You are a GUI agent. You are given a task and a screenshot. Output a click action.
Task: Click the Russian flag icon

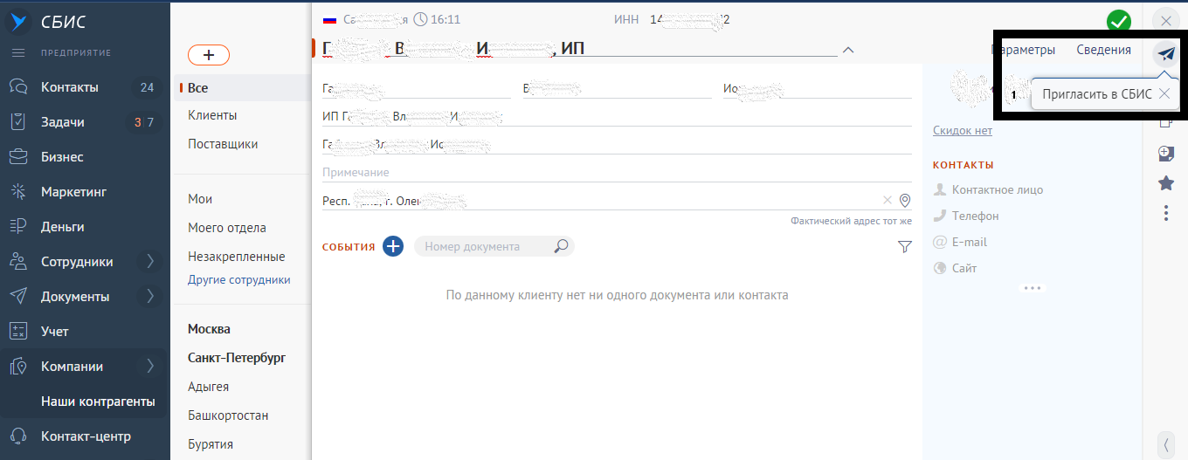(329, 19)
